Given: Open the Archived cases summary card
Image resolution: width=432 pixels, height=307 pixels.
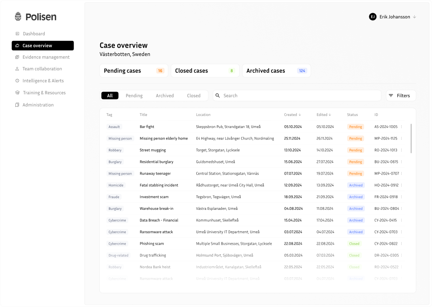Looking at the screenshot, I should (x=276, y=71).
